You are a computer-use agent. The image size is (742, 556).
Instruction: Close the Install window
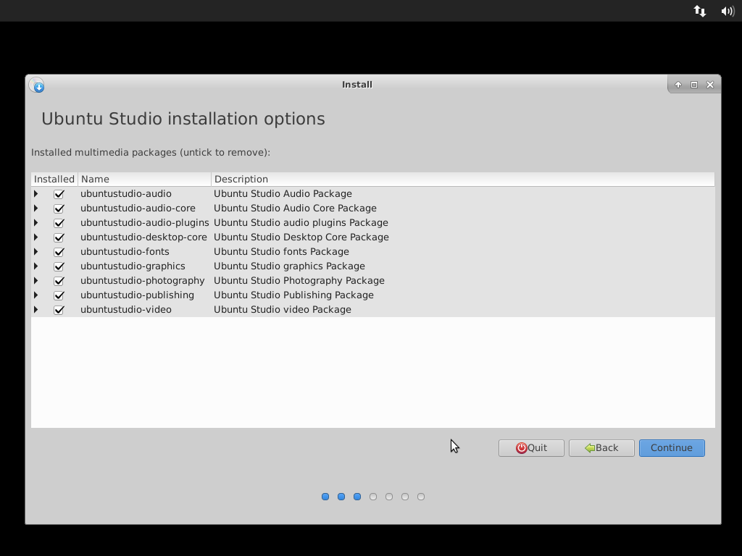click(x=710, y=85)
